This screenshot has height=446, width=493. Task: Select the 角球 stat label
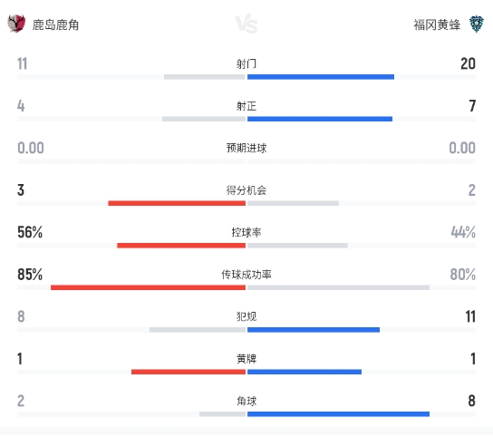coord(246,401)
